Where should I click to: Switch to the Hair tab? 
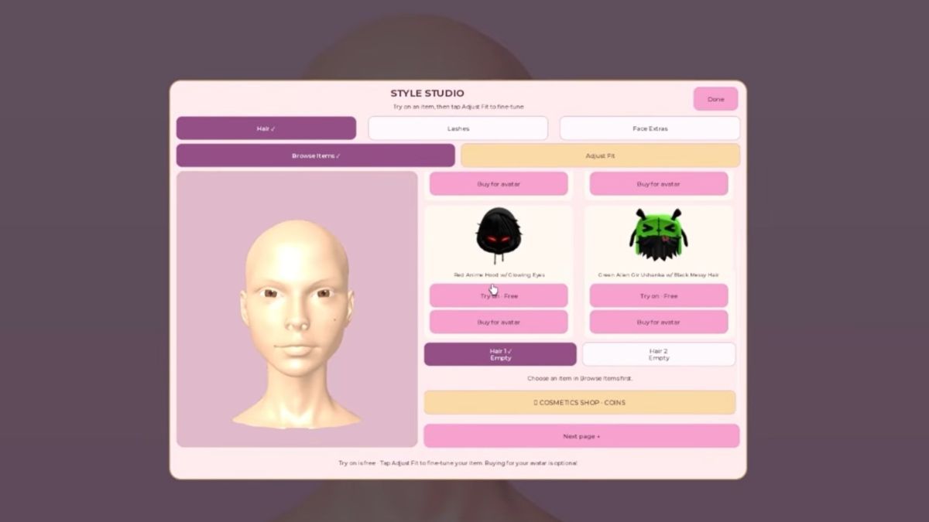266,128
